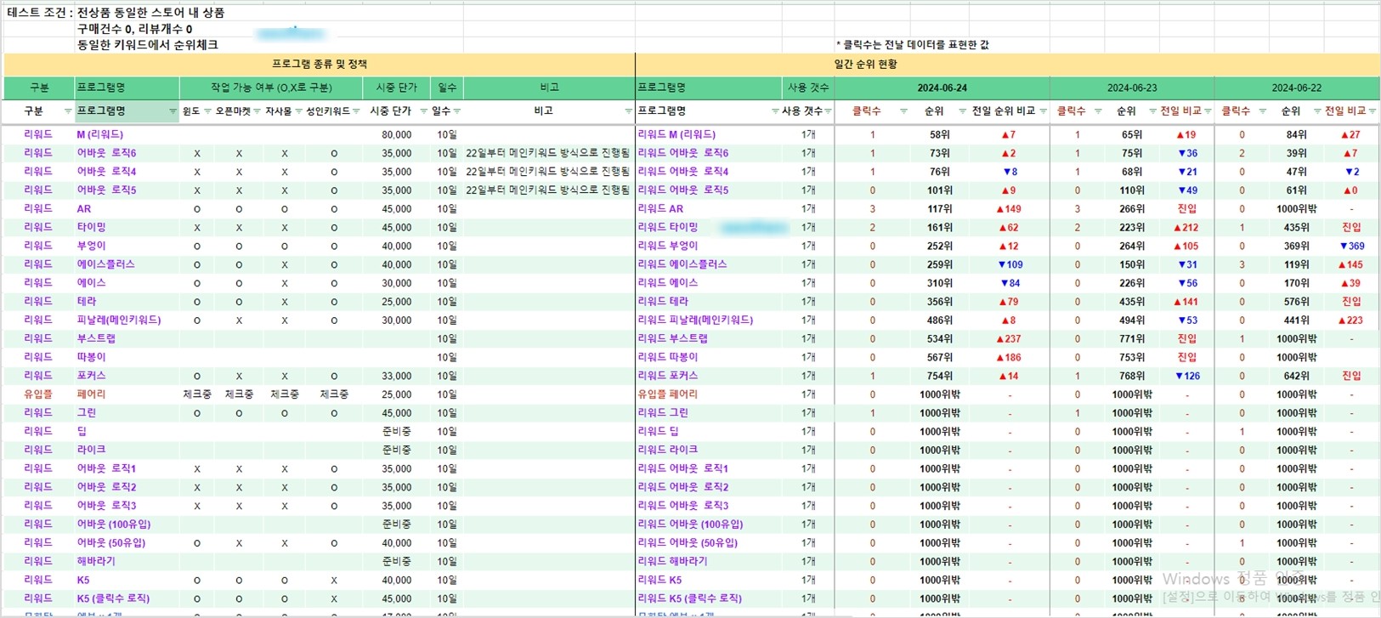Screen dimensions: 1381x618
Task: Select the 58위 rank cell
Action: [939, 135]
